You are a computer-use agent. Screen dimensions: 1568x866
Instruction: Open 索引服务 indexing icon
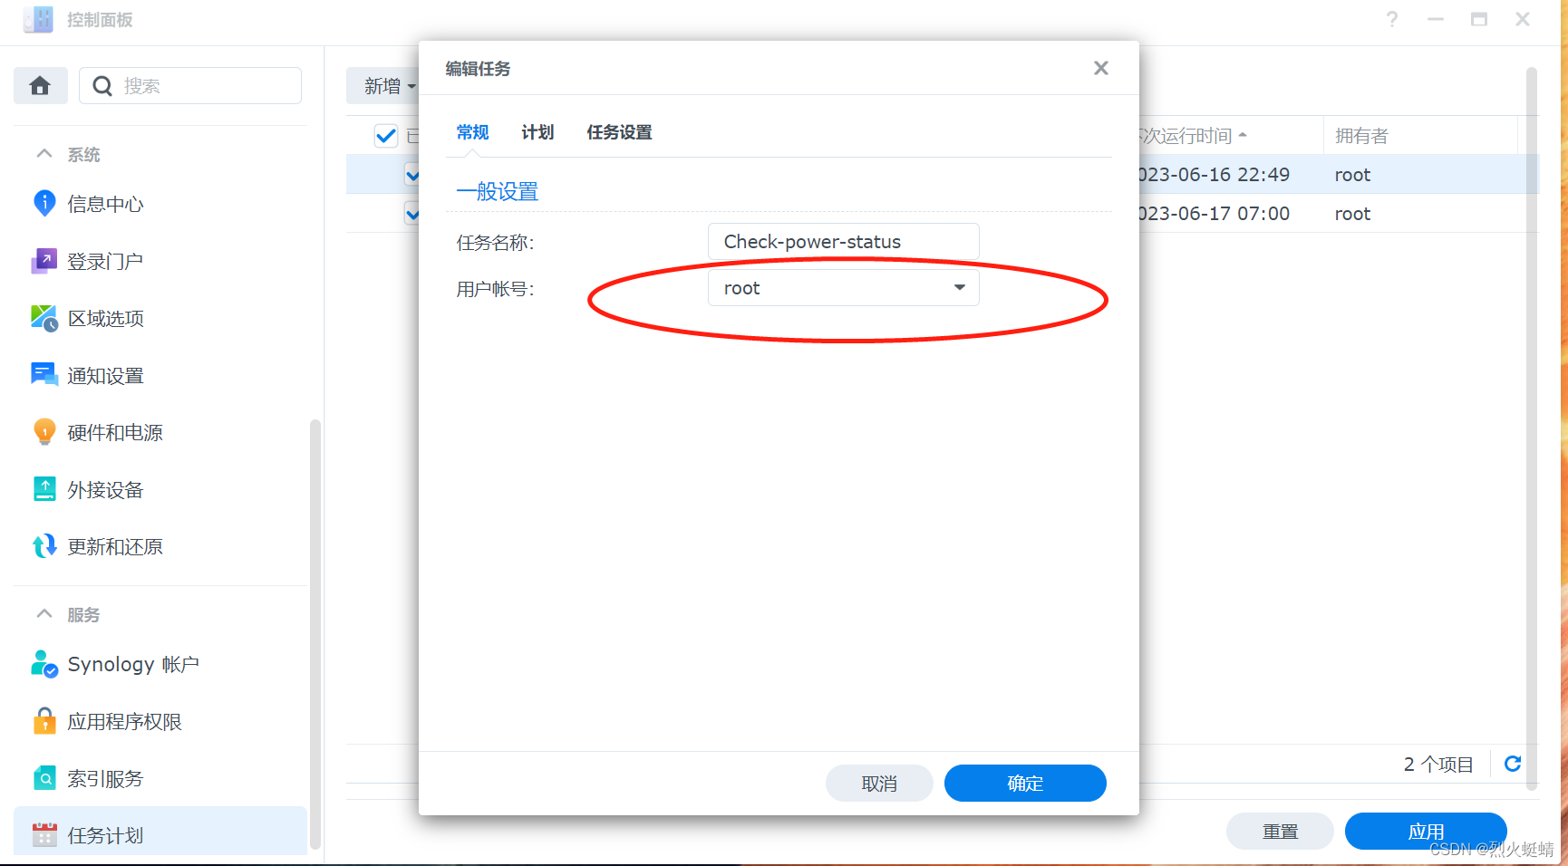[x=44, y=778]
